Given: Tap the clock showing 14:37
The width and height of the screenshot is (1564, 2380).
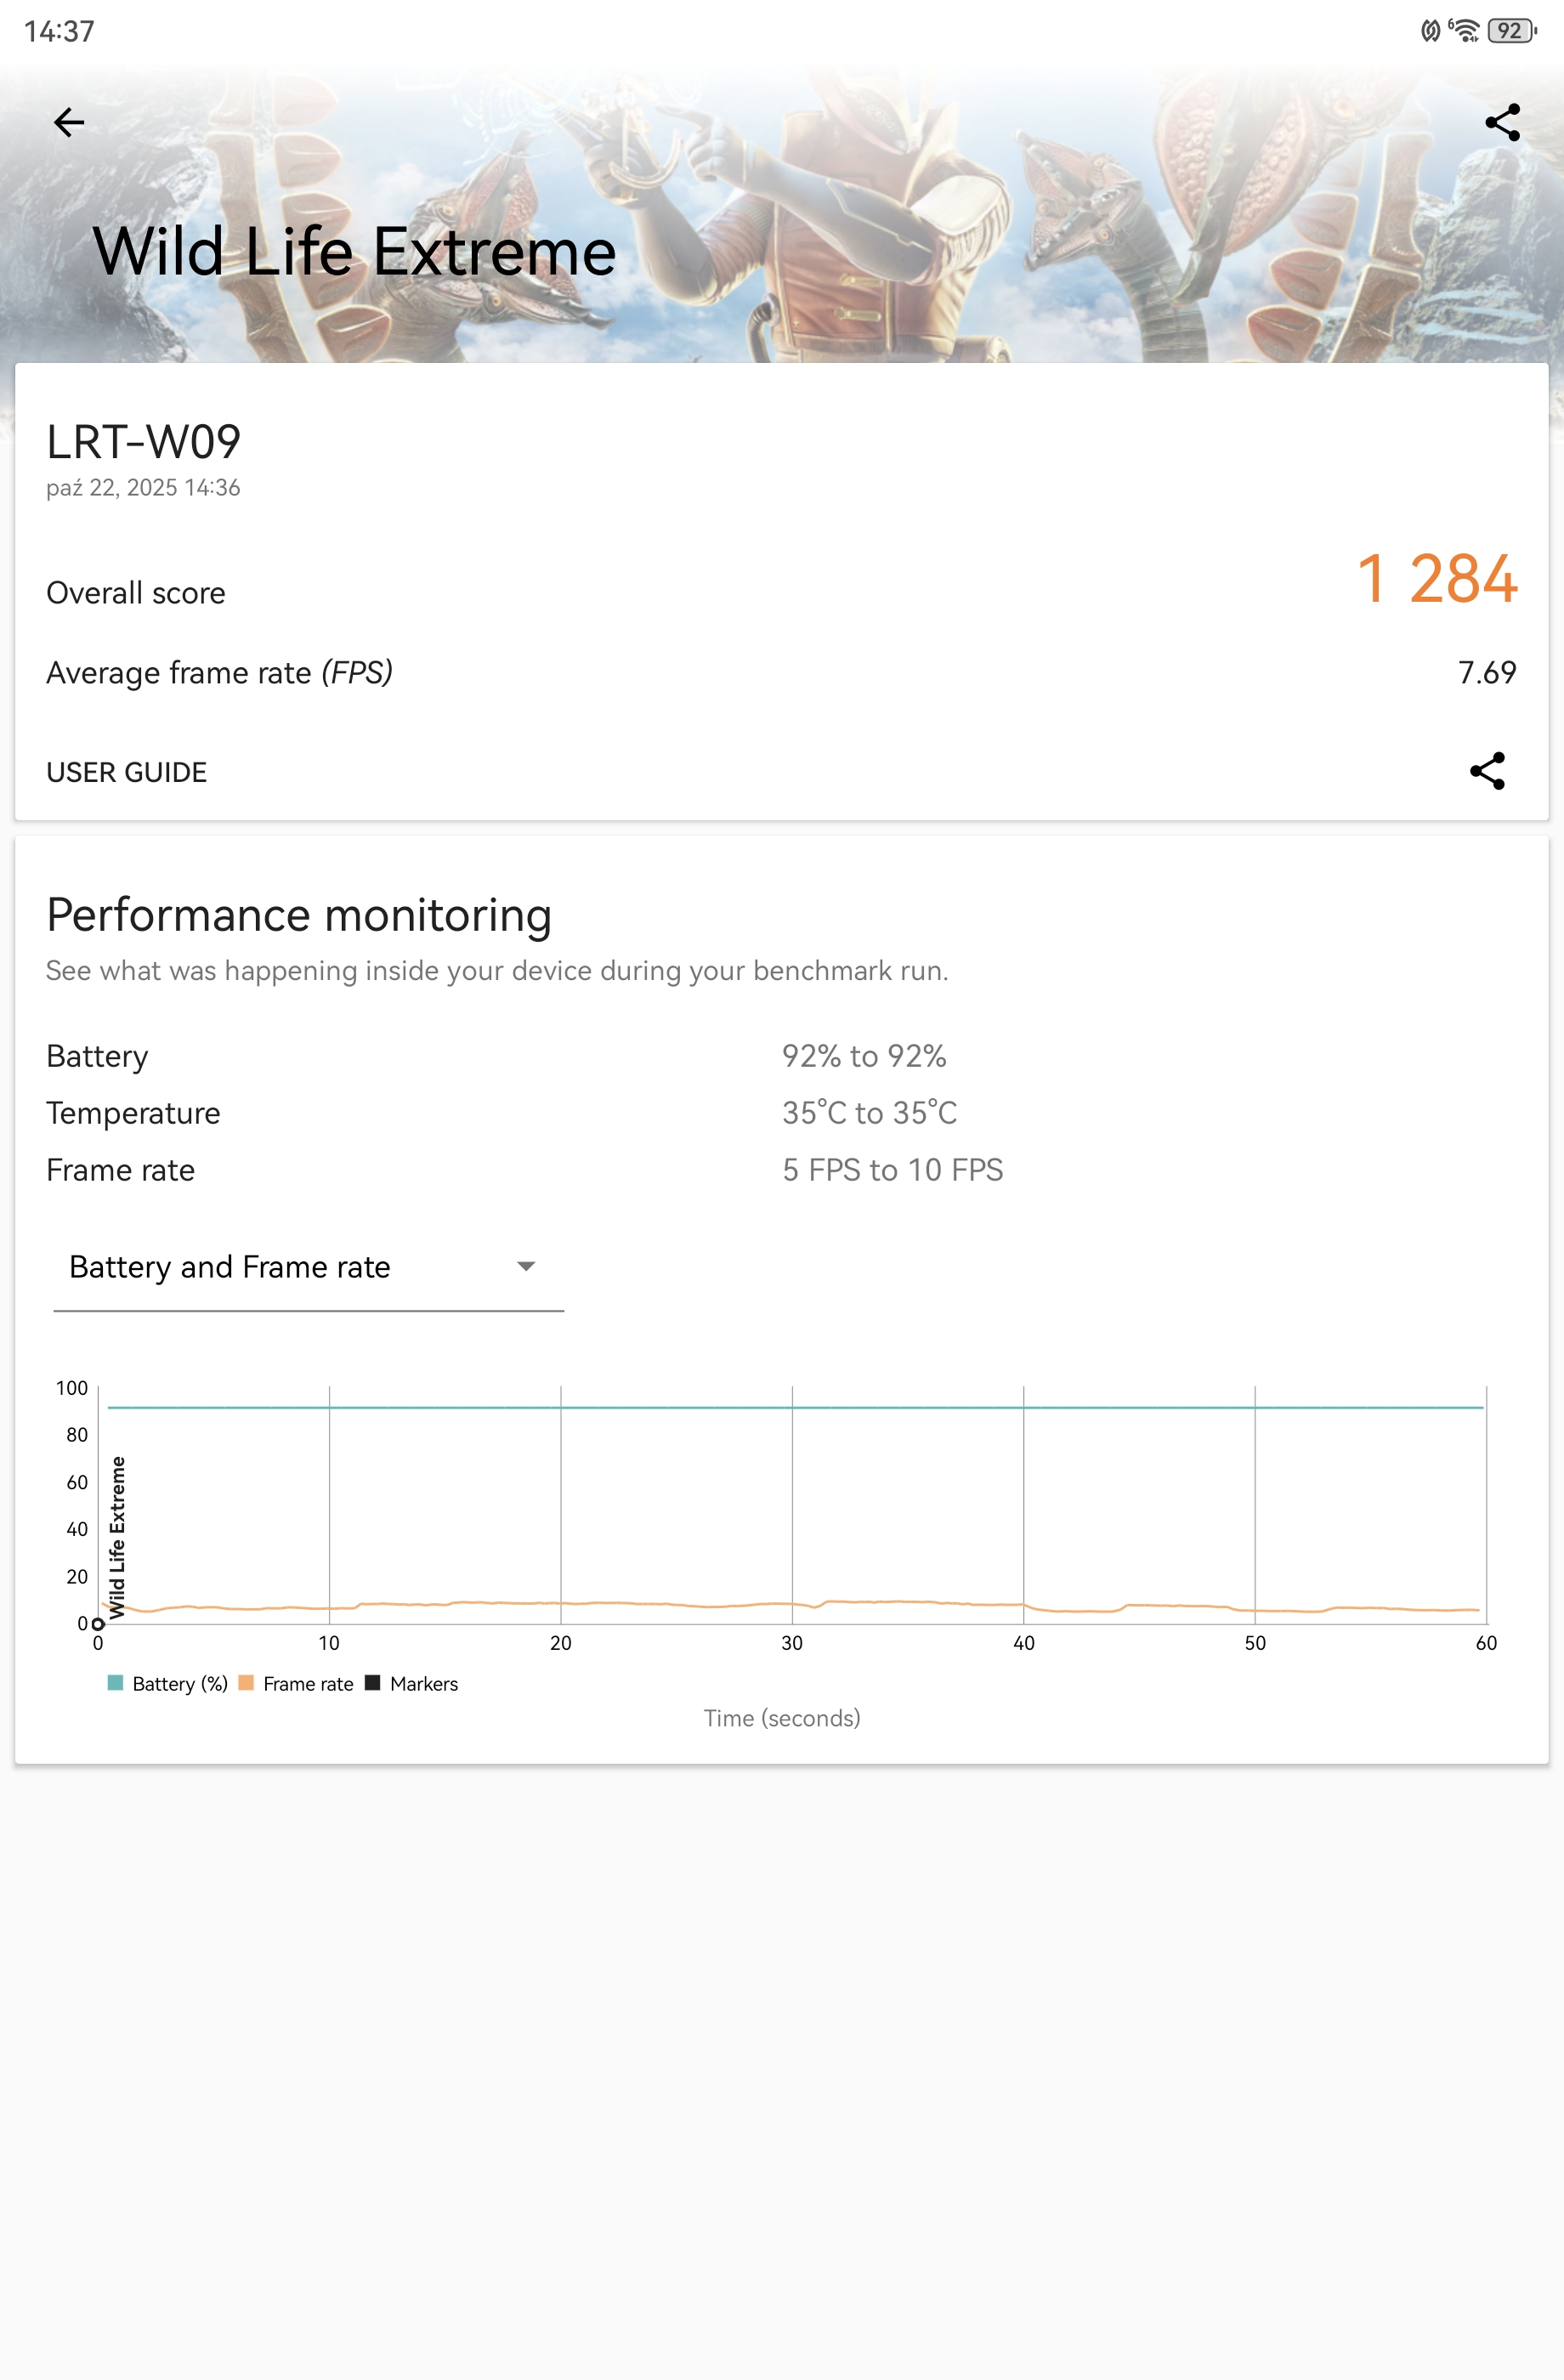Looking at the screenshot, I should 59,32.
